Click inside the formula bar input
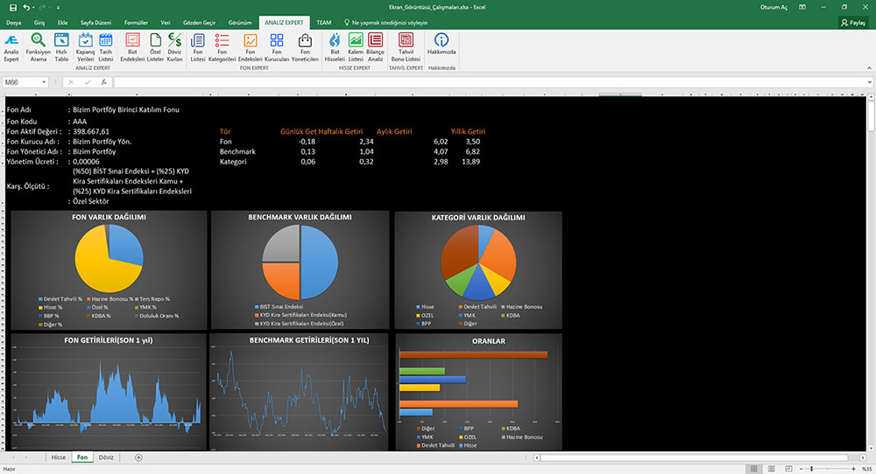This screenshot has width=876, height=474. tap(489, 82)
